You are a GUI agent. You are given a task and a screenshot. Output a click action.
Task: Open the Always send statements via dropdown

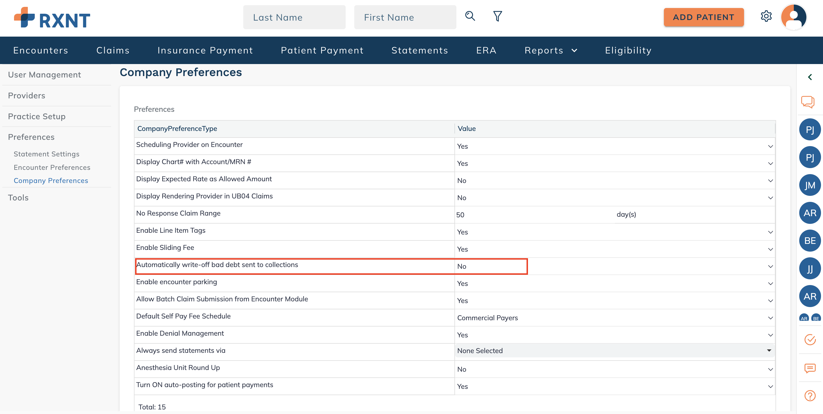click(769, 351)
